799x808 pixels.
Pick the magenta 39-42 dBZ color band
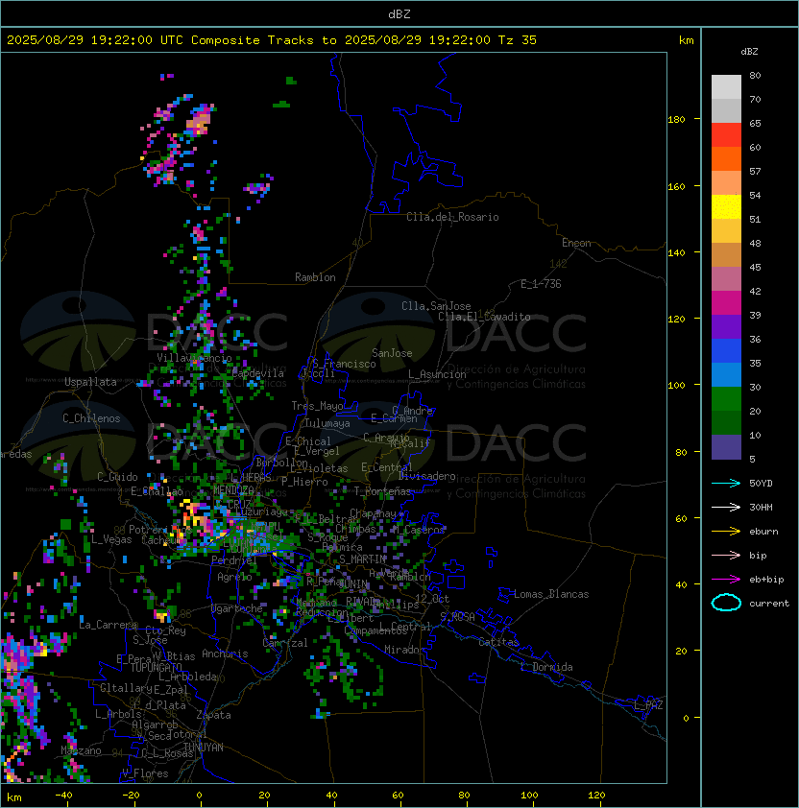pos(726,303)
